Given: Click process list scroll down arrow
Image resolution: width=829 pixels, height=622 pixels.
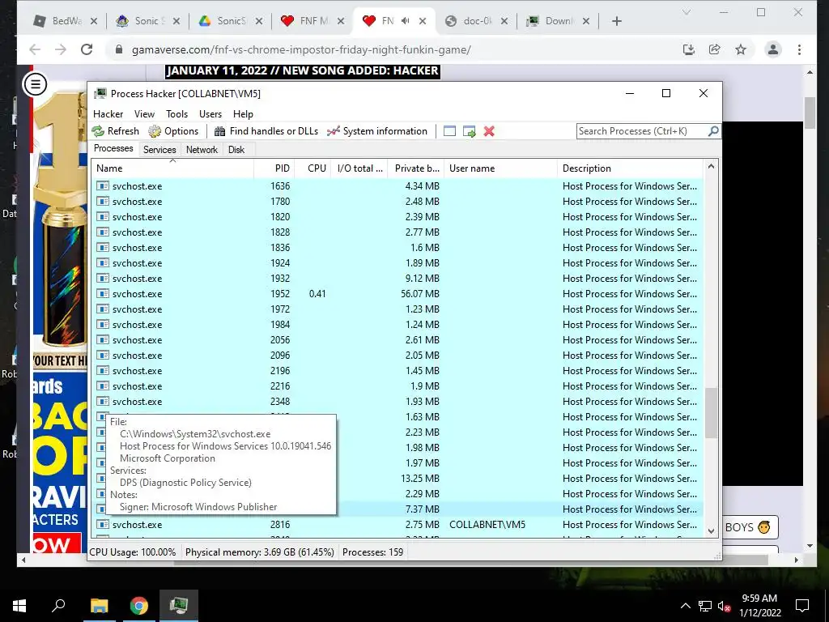Looking at the screenshot, I should click(711, 530).
